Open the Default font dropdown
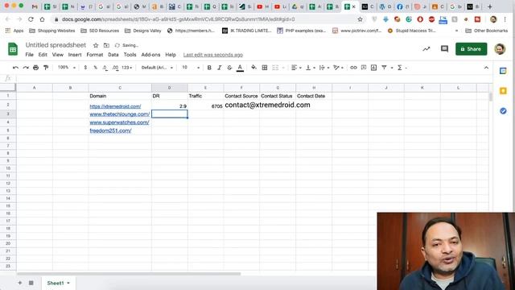515x290 pixels. point(158,68)
